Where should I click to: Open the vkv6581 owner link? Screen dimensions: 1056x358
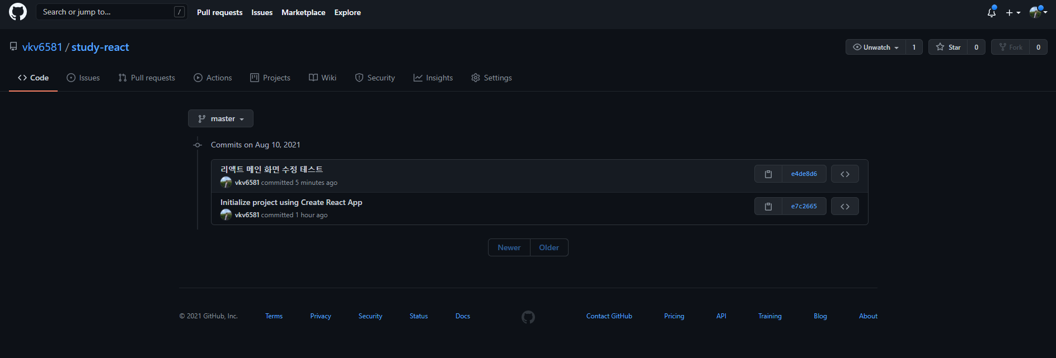[42, 47]
